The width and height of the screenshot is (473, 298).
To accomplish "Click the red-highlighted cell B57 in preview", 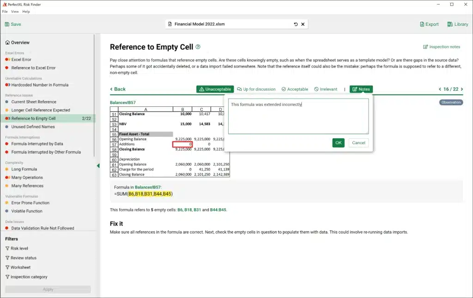I will [182, 144].
